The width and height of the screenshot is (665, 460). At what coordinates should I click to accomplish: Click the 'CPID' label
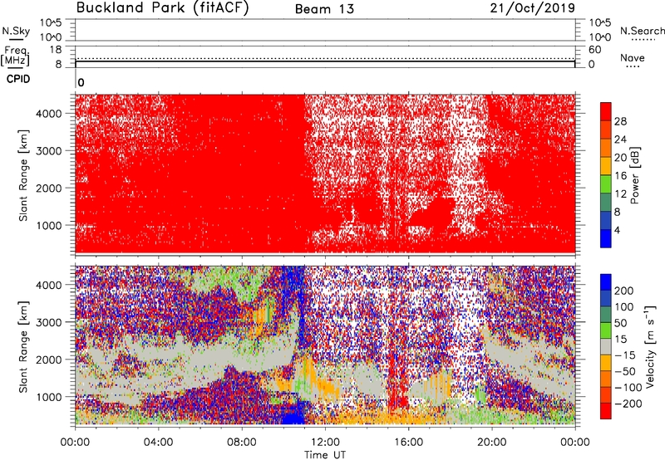(18, 79)
